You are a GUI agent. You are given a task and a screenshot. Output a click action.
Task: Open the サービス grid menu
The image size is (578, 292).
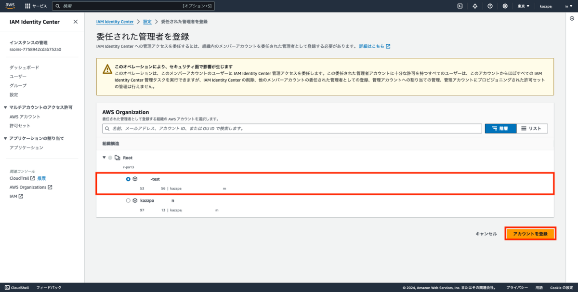pyautogui.click(x=37, y=6)
